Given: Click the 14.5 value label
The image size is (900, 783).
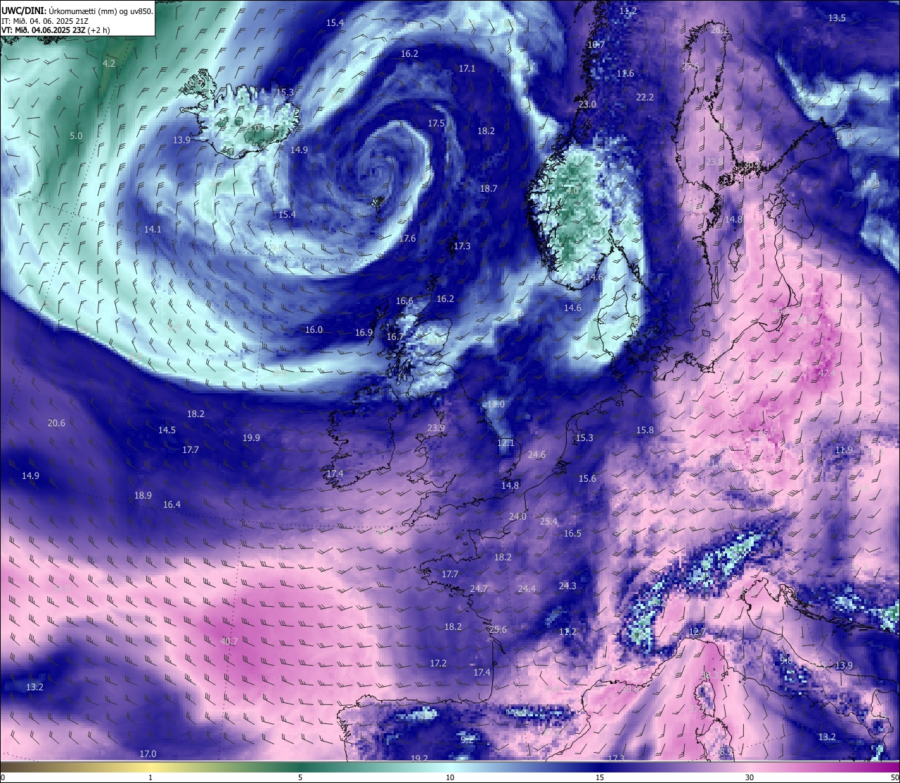Looking at the screenshot, I should click(x=167, y=430).
